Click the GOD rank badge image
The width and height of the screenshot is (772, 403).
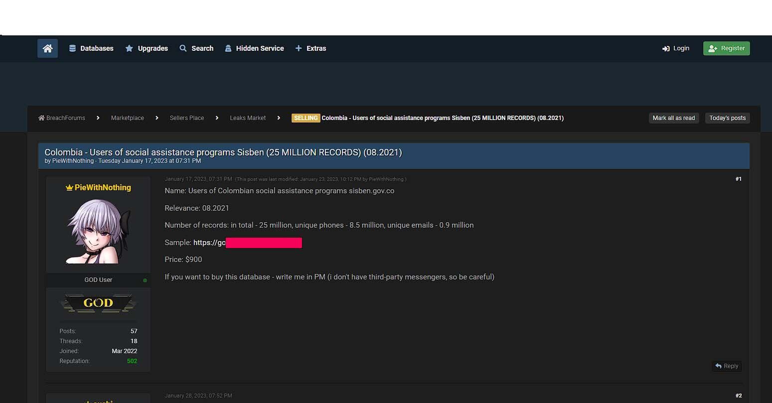click(98, 303)
